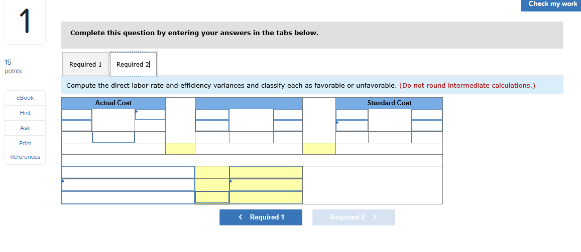Click first input cell under Actual Cost
581x252 pixels.
[x=77, y=115]
